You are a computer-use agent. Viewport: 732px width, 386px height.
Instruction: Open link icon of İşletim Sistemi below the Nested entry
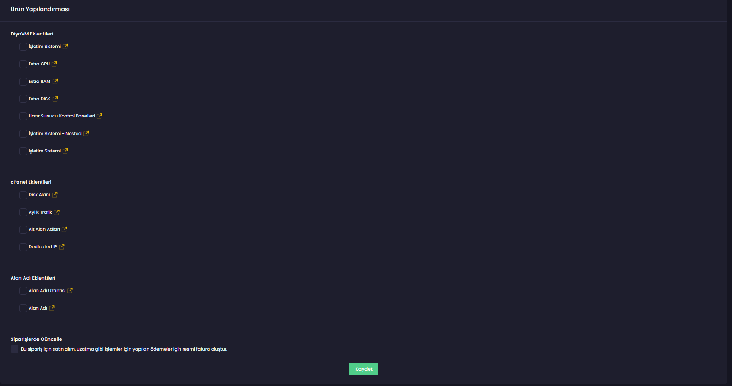coord(65,151)
